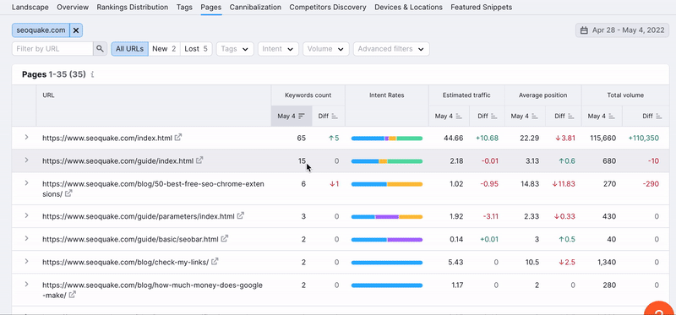The height and width of the screenshot is (315, 676).
Task: Switch to the Cannibalization tab
Action: coord(255,8)
